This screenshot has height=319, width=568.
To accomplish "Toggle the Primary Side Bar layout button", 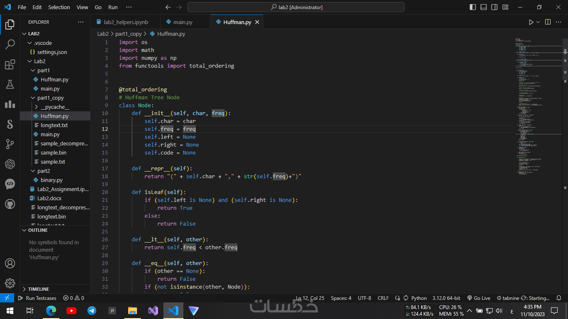I will point(473,7).
